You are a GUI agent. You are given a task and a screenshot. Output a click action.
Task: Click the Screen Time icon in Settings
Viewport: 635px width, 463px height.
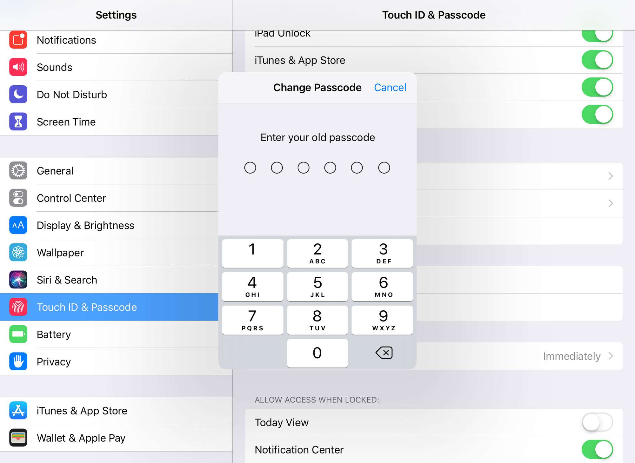coord(18,122)
